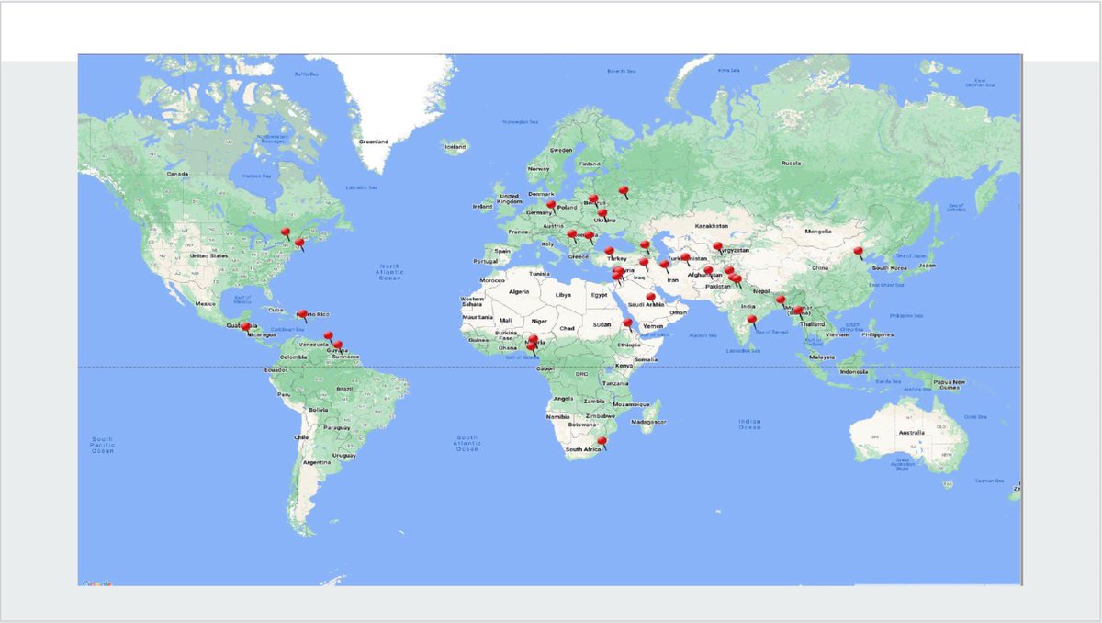Select the Namibia label
The width and height of the screenshot is (1102, 623).
coord(558,417)
